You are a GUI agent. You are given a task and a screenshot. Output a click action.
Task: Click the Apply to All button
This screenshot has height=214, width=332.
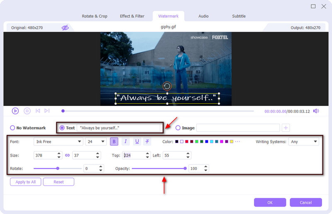(26, 182)
